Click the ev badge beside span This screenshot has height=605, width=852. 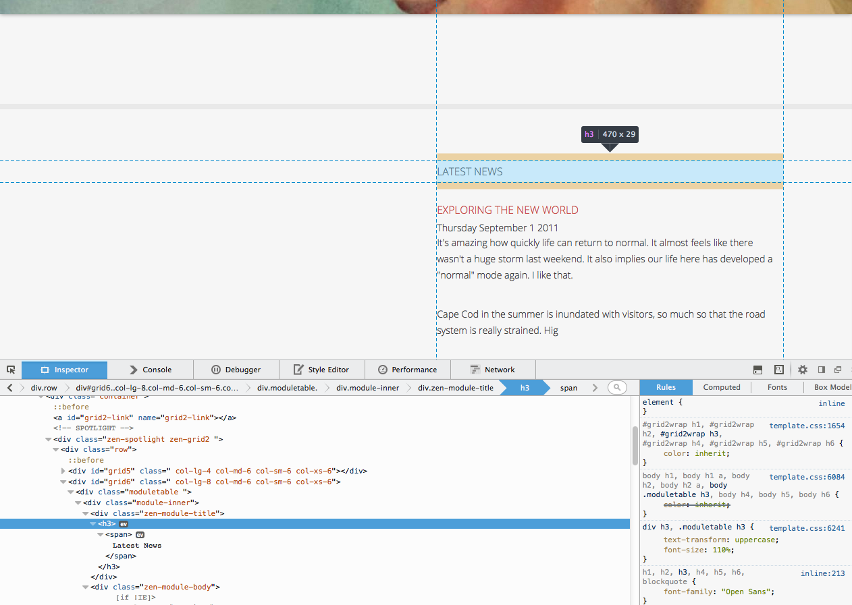(140, 535)
